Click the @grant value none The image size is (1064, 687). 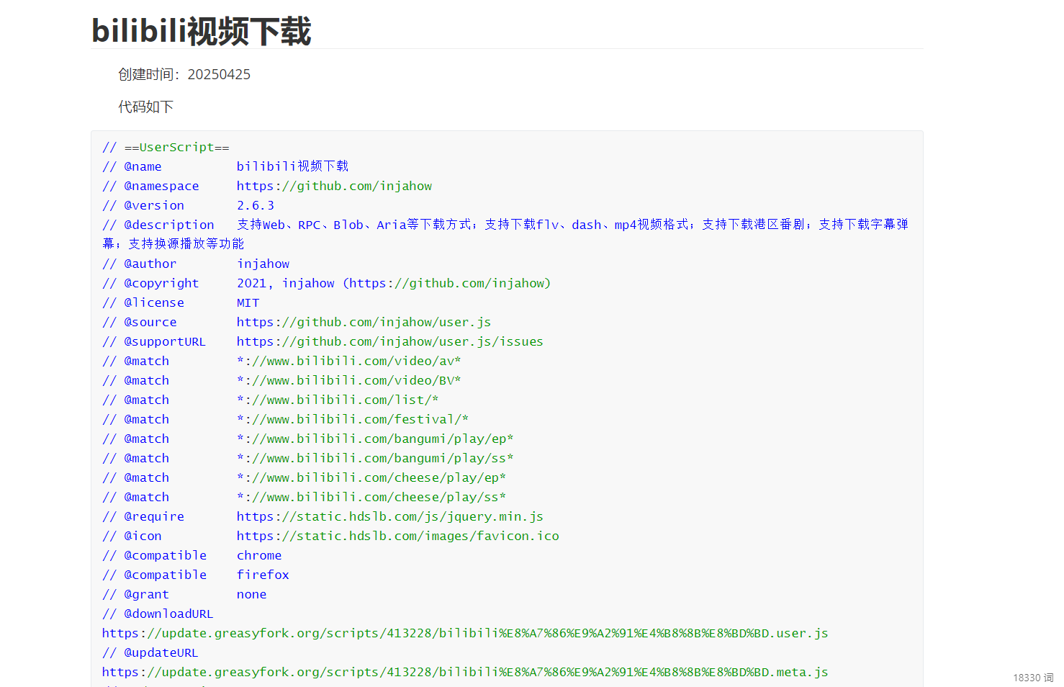click(251, 594)
